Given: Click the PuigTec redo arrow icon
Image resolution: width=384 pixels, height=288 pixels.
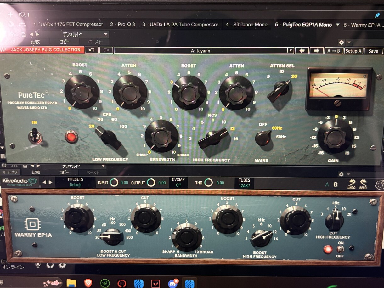Looking at the screenshot, I should click(106, 50).
